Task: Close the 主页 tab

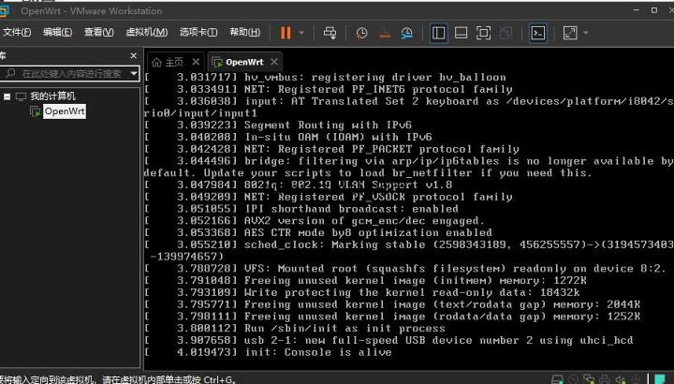Action: (x=196, y=62)
